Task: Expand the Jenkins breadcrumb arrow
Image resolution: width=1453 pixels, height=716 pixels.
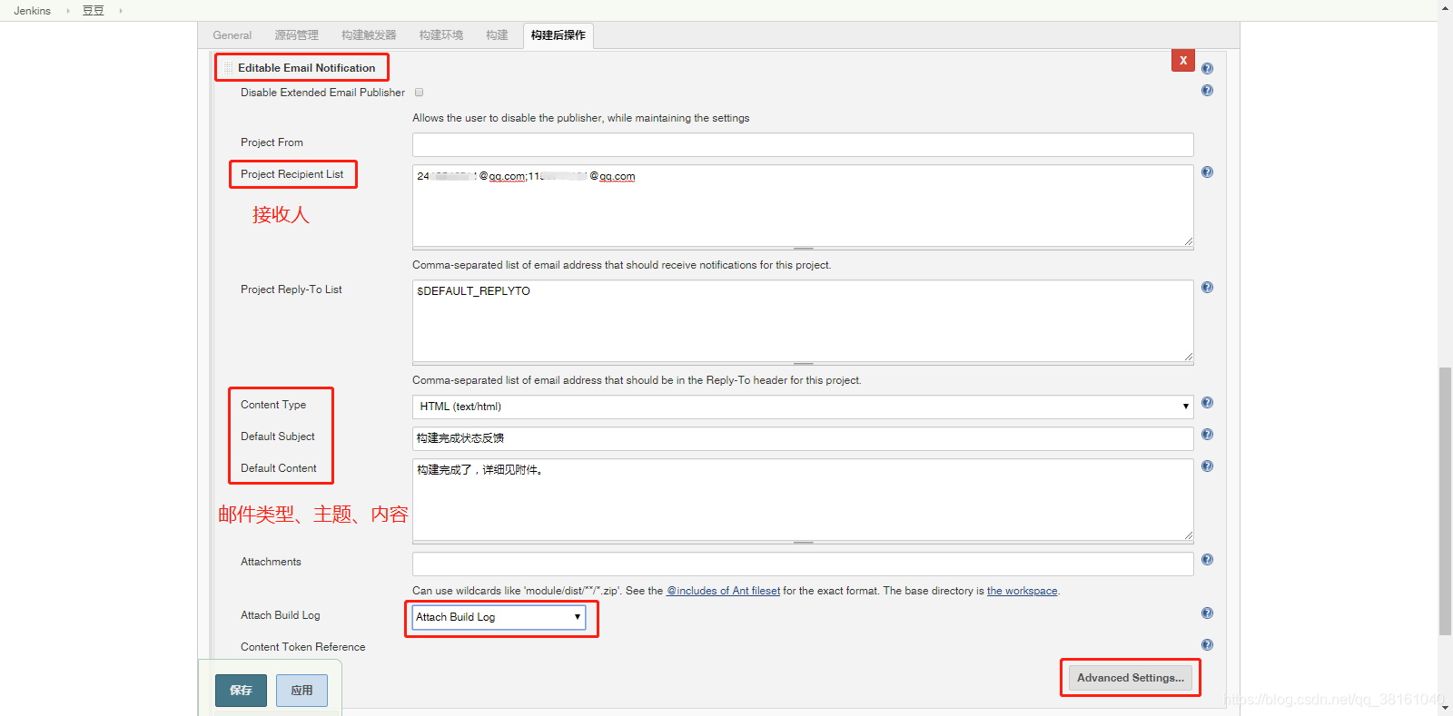Action: [x=68, y=11]
